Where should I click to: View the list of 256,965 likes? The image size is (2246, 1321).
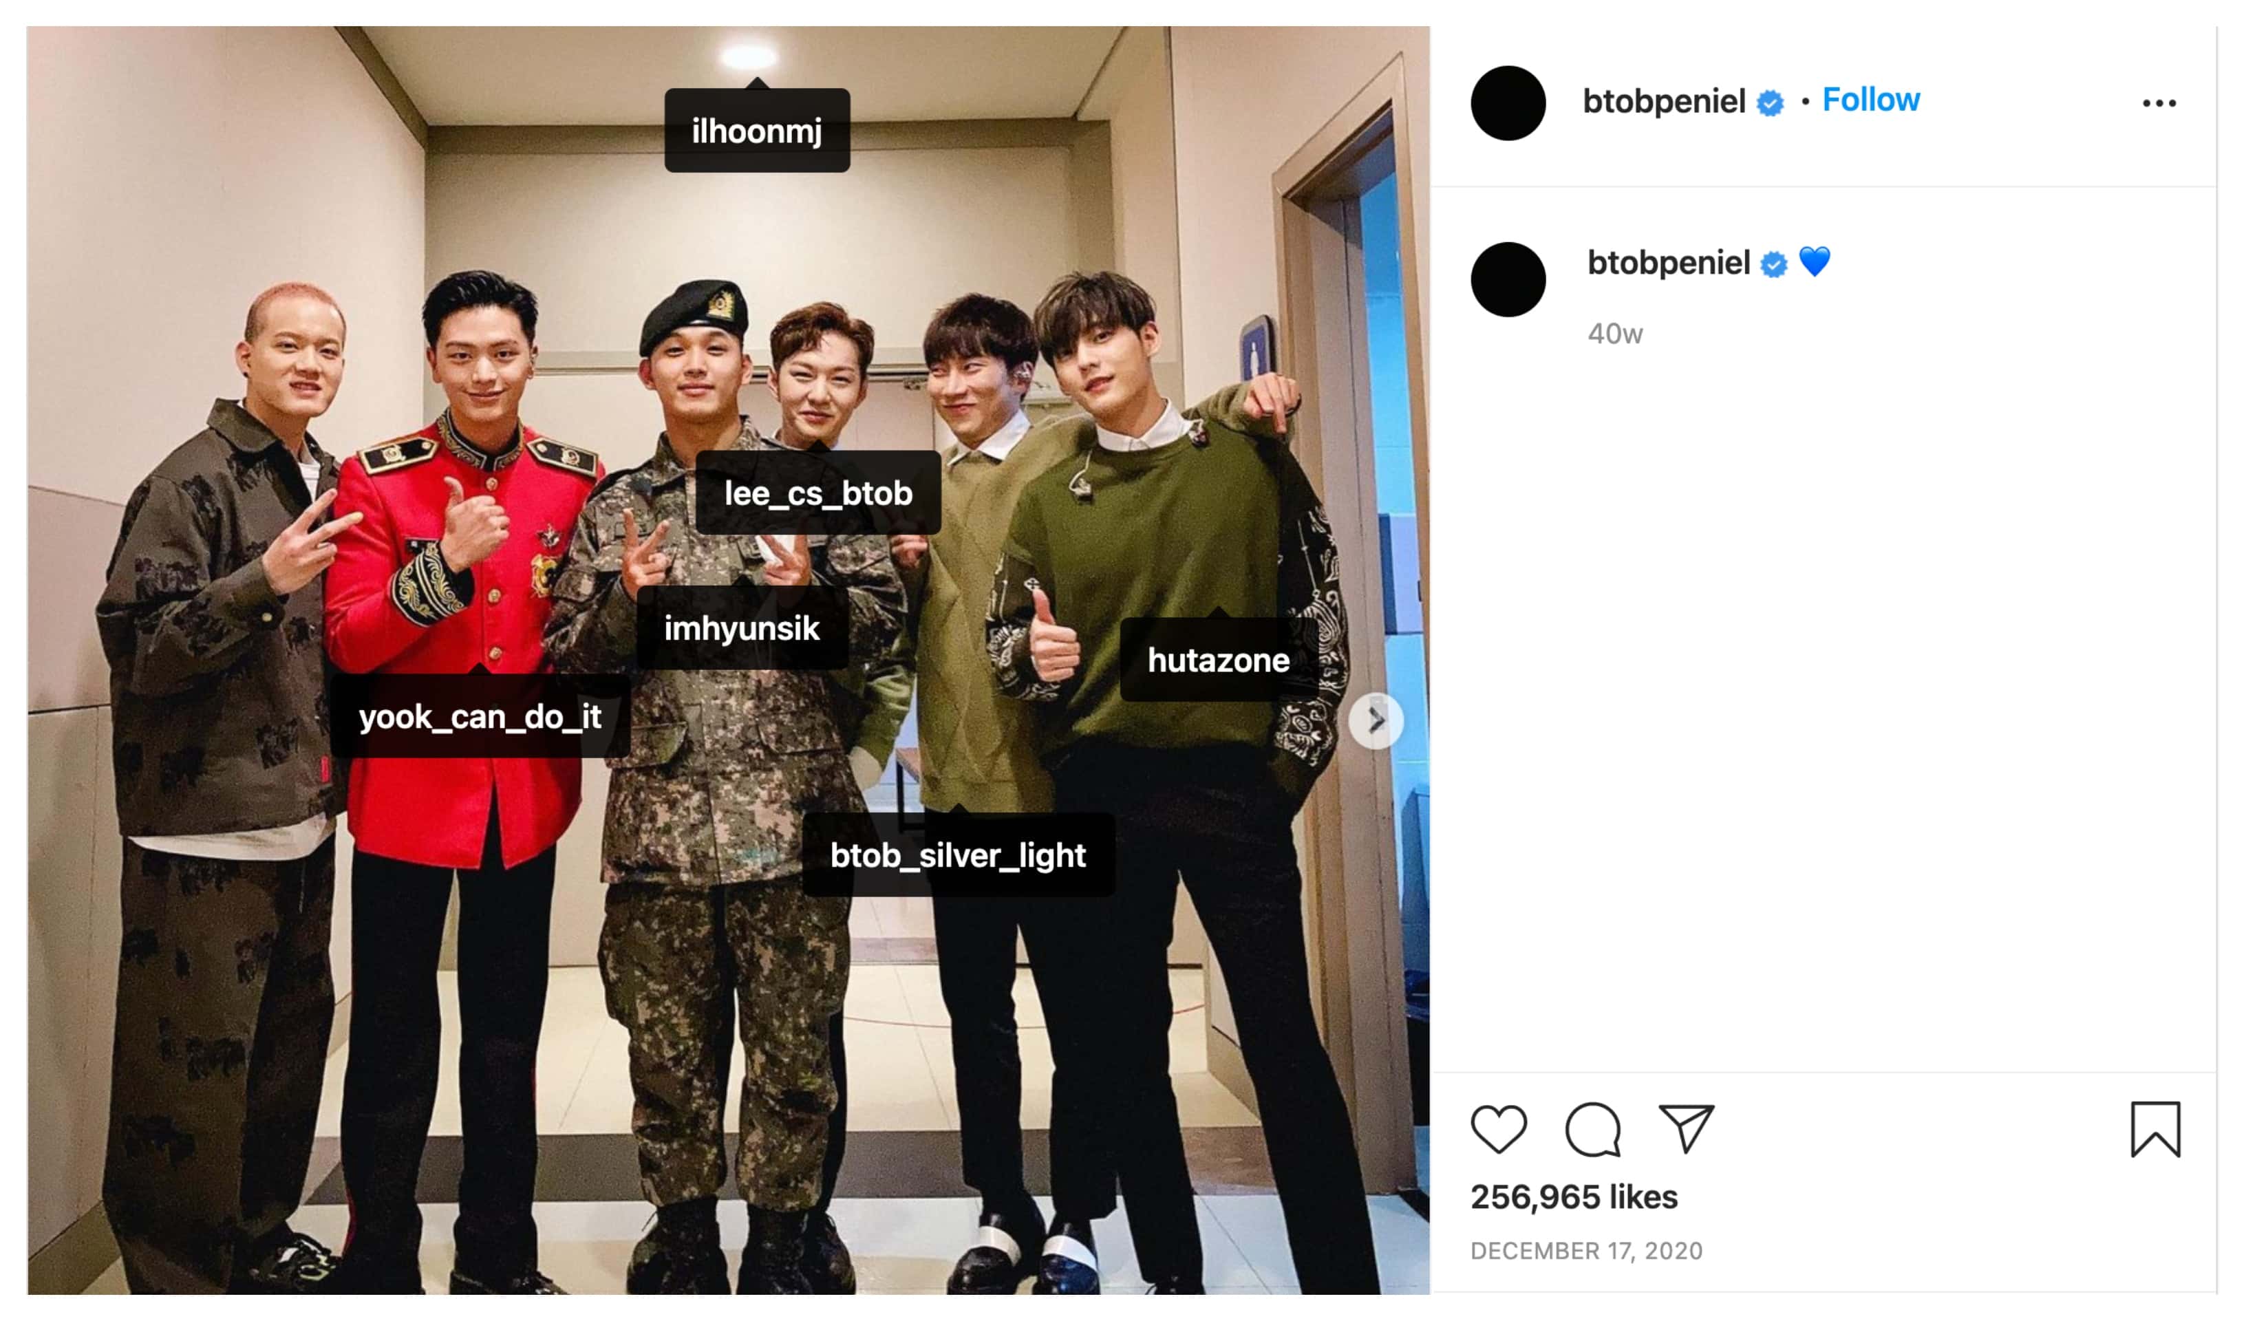1574,1197
